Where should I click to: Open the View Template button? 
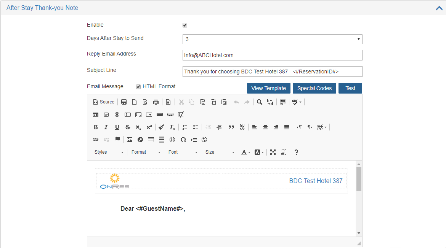(268, 88)
